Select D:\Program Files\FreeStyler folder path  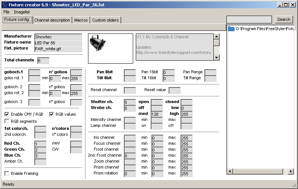coord(264,29)
